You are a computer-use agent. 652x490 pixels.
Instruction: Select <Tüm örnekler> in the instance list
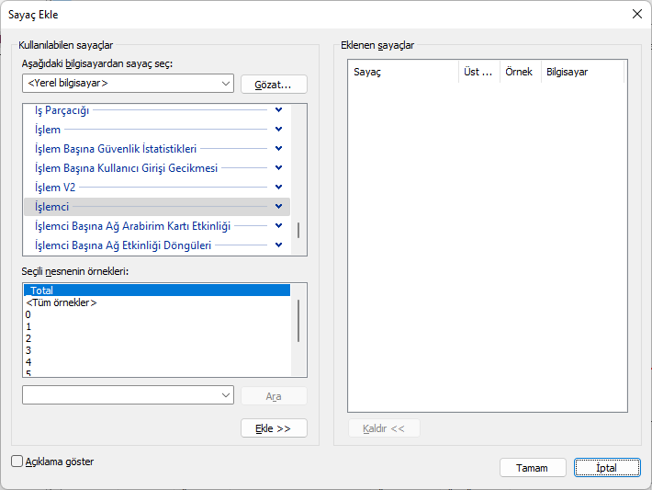(x=62, y=302)
